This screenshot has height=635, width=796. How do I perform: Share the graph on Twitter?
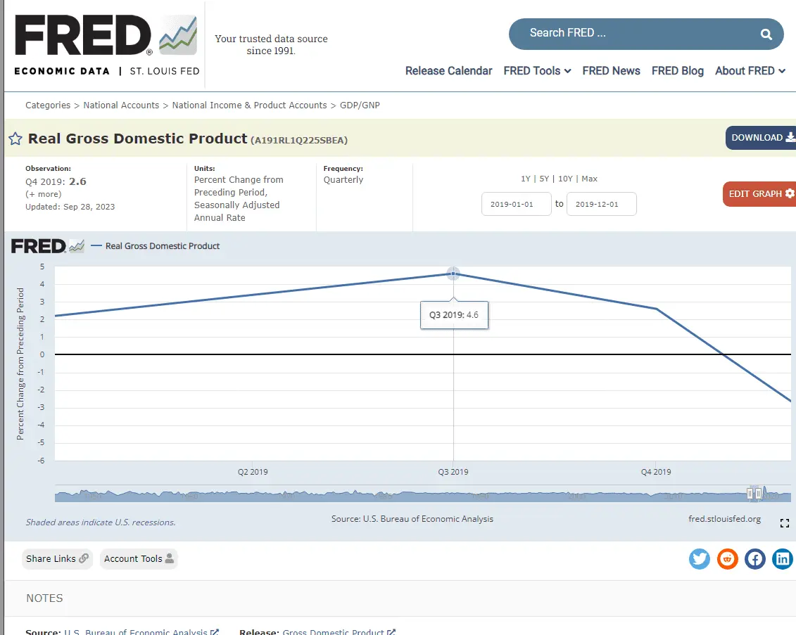pyautogui.click(x=699, y=559)
